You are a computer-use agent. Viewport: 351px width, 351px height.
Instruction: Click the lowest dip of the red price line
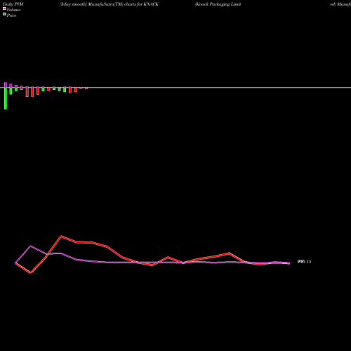tap(31, 272)
